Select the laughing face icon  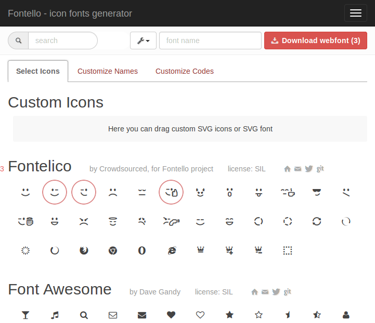click(x=229, y=221)
